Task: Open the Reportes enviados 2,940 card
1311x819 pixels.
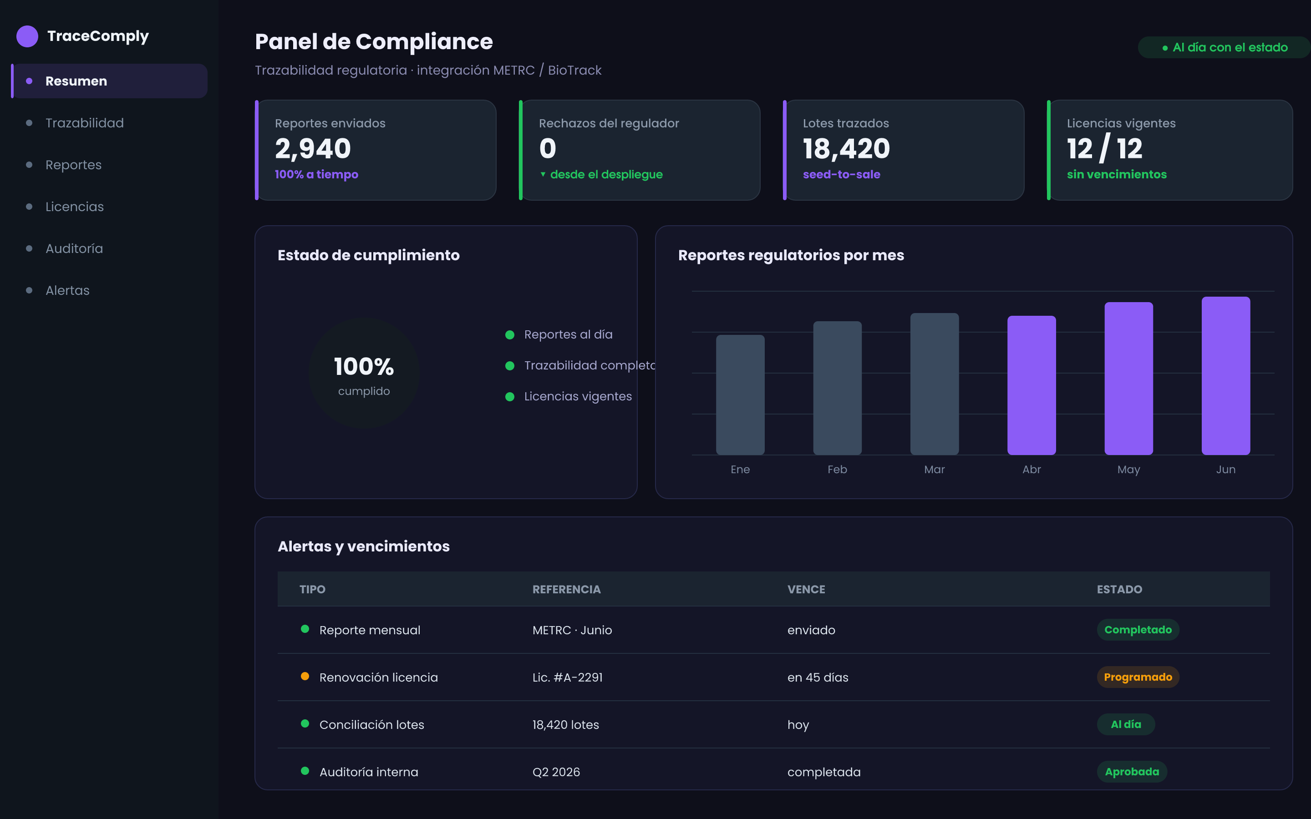Action: point(376,150)
